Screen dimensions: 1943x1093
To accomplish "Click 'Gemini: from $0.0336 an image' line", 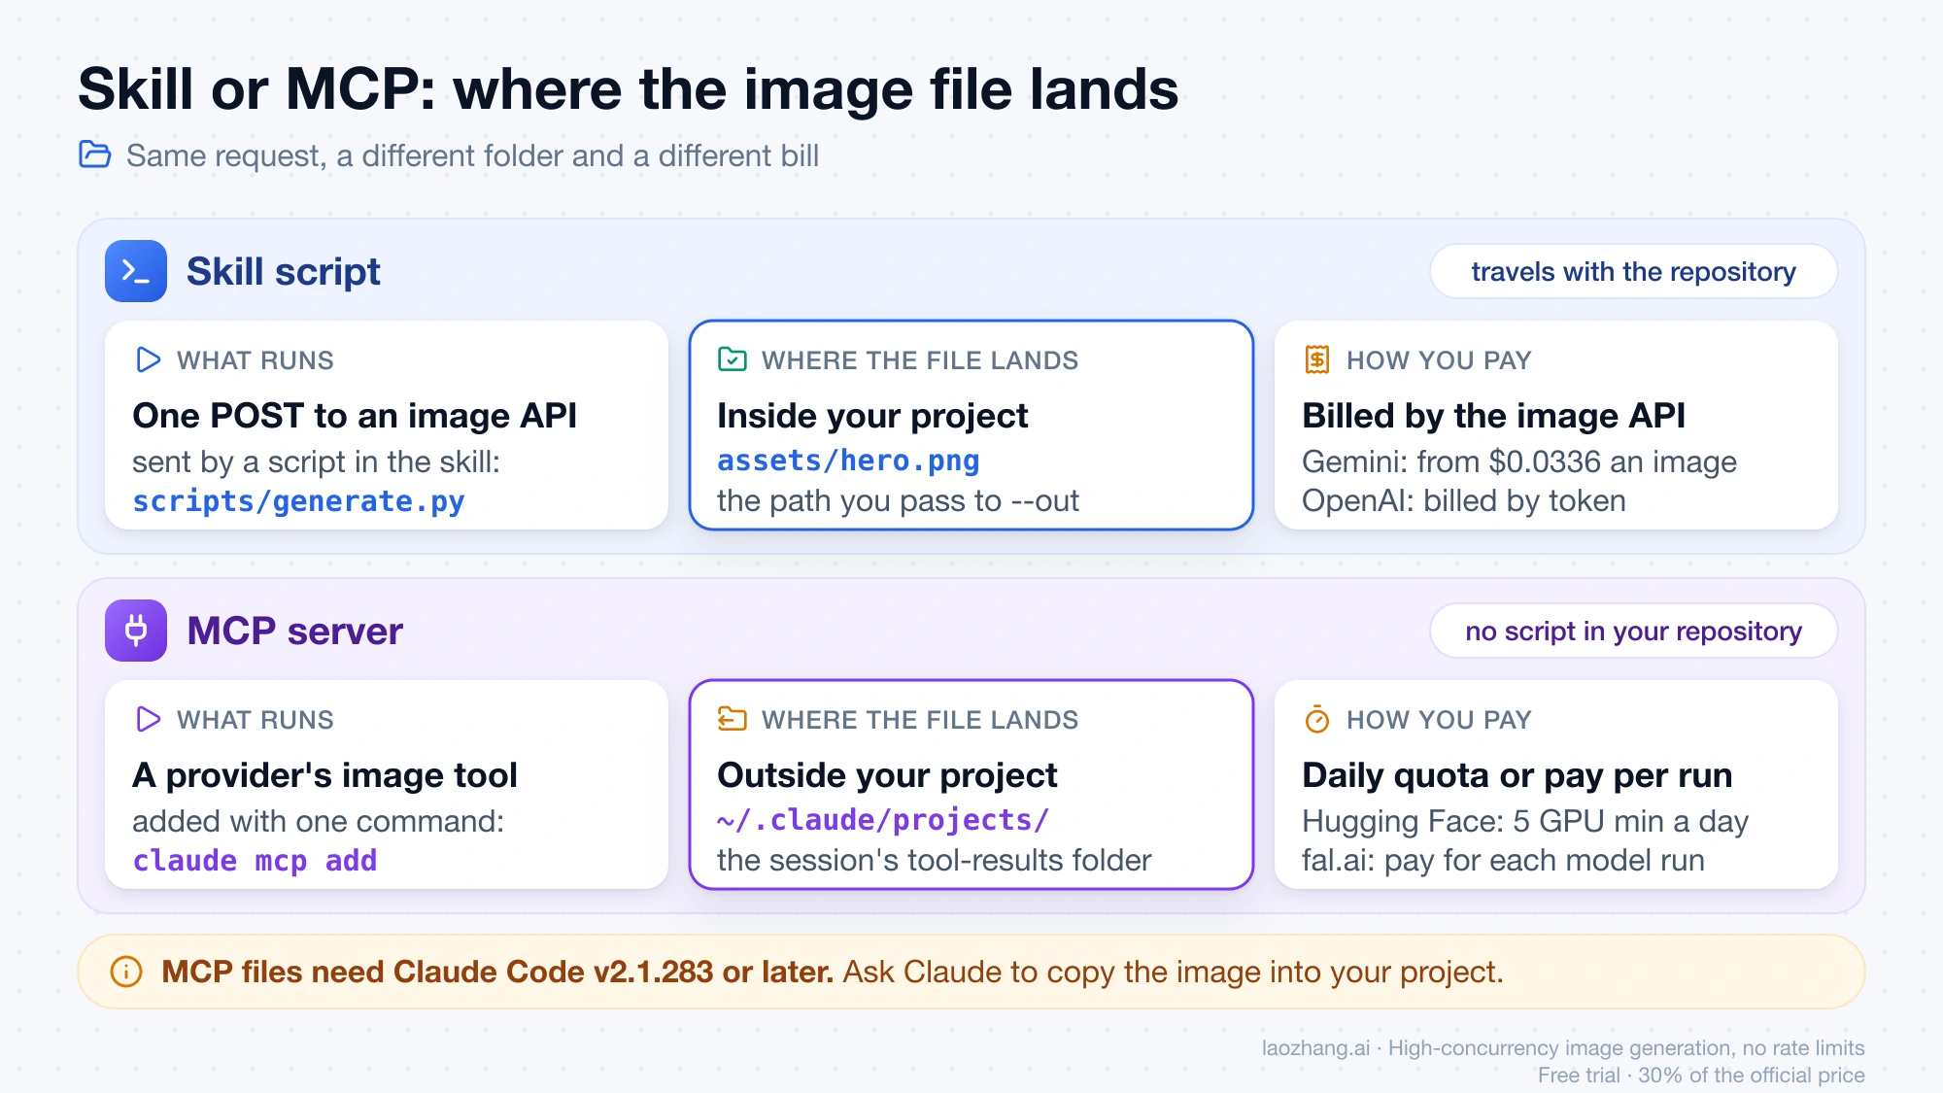I will point(1519,461).
